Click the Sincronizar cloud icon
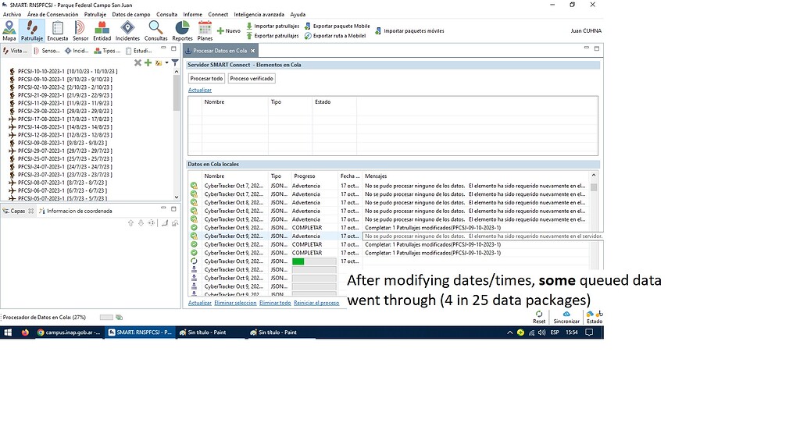800x430 pixels. coord(566,317)
